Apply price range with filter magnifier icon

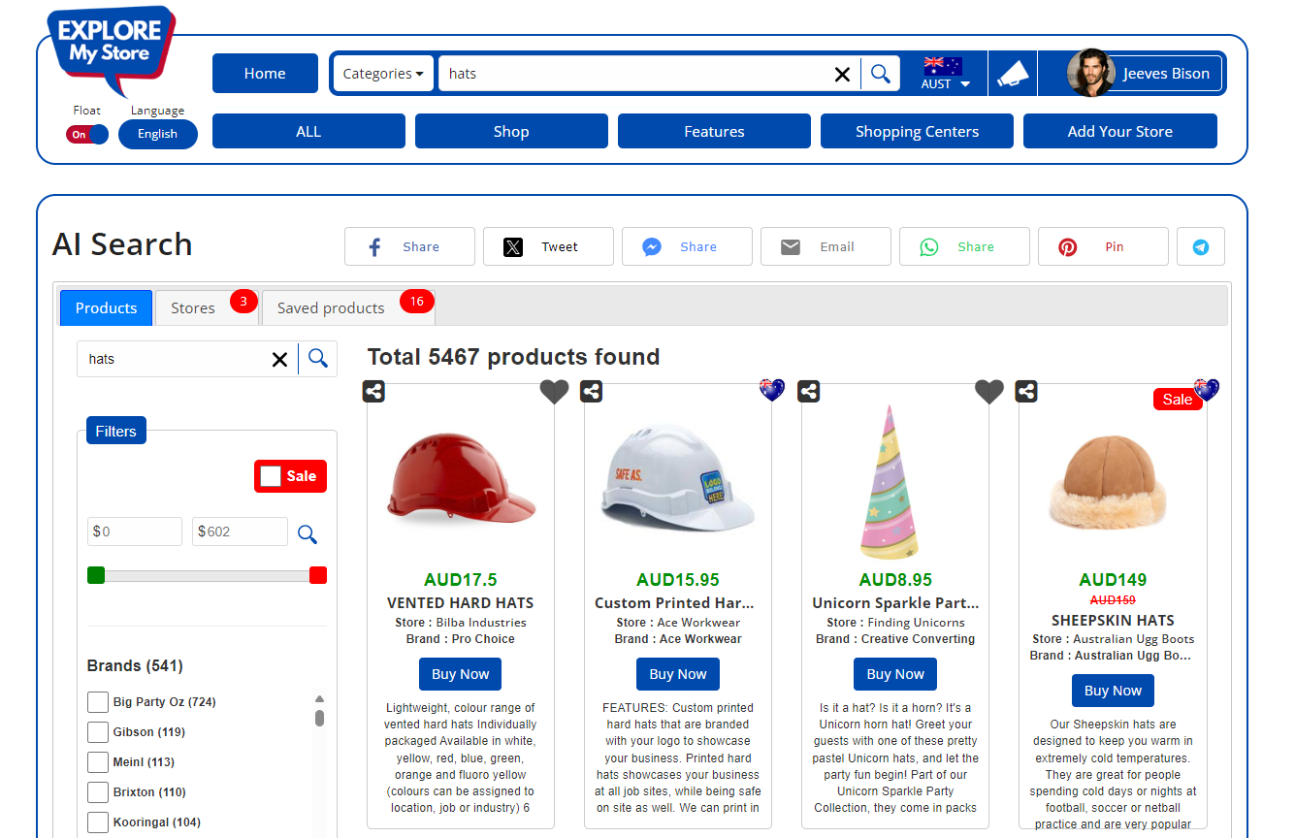pos(308,534)
